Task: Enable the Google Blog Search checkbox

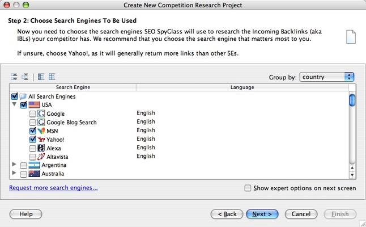Action: 32,122
